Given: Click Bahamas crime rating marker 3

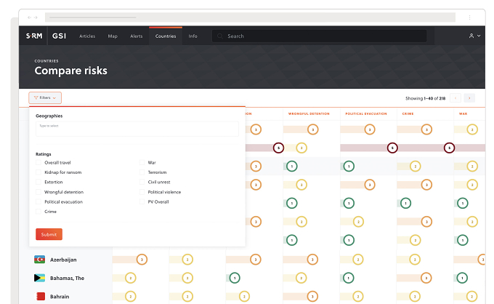Looking at the screenshot, I should tap(426, 278).
